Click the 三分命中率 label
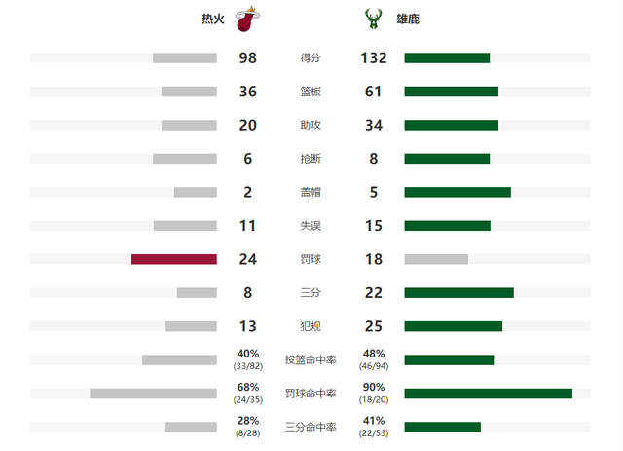Screen dimensions: 623x451 pyautogui.click(x=311, y=428)
